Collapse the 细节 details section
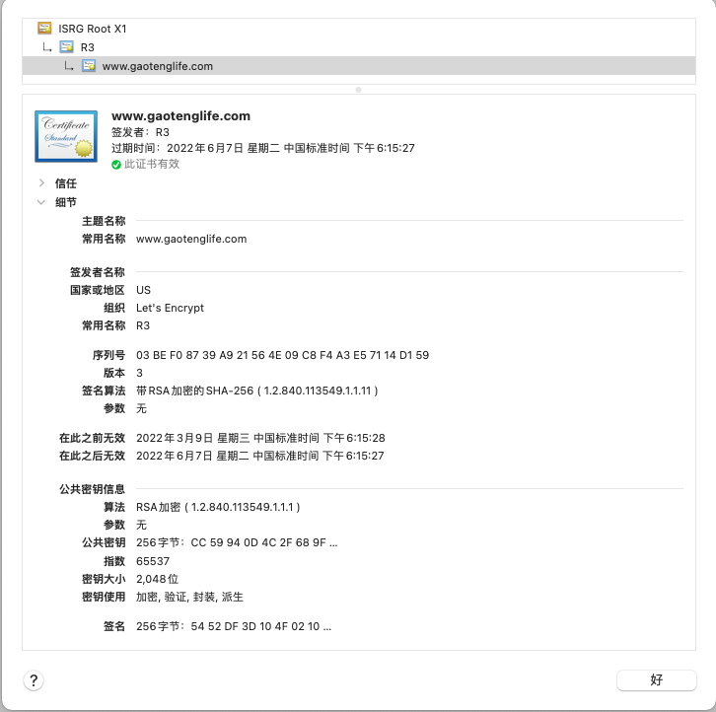 click(x=41, y=202)
